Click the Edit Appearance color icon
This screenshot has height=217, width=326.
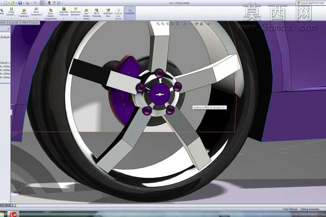tap(197, 24)
